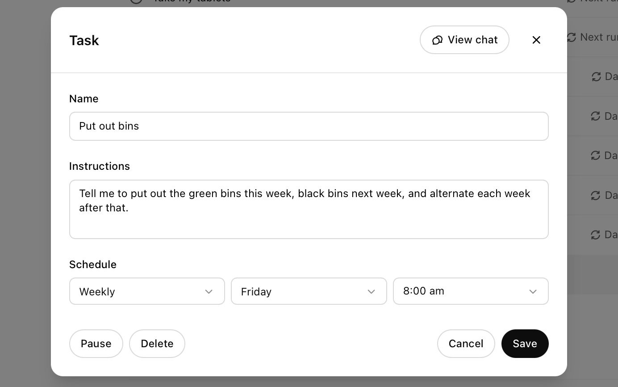Viewport: 618px width, 387px height.
Task: Save the task changes
Action: (x=525, y=344)
